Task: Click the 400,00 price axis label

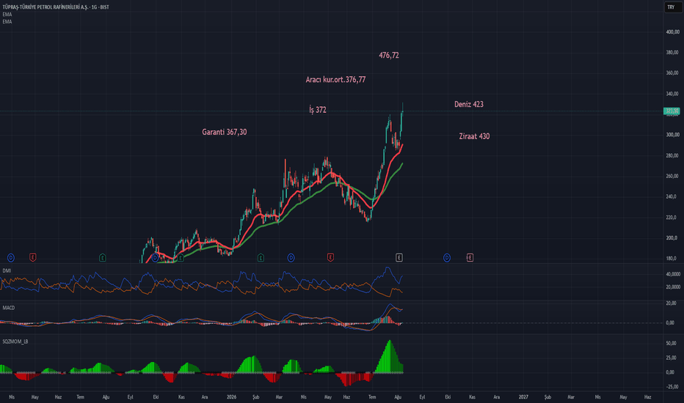Action: coord(673,32)
